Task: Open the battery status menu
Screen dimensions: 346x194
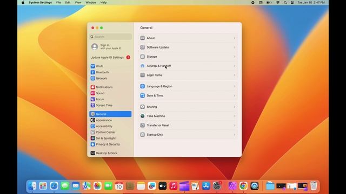Action: coord(269,3)
